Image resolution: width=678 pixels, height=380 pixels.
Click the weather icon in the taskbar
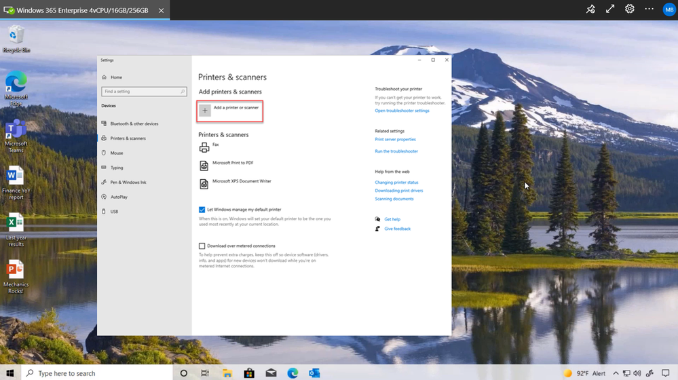click(568, 373)
